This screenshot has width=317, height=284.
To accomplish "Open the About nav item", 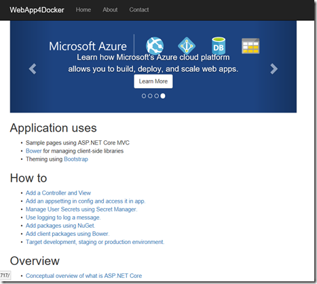I will (x=110, y=9).
